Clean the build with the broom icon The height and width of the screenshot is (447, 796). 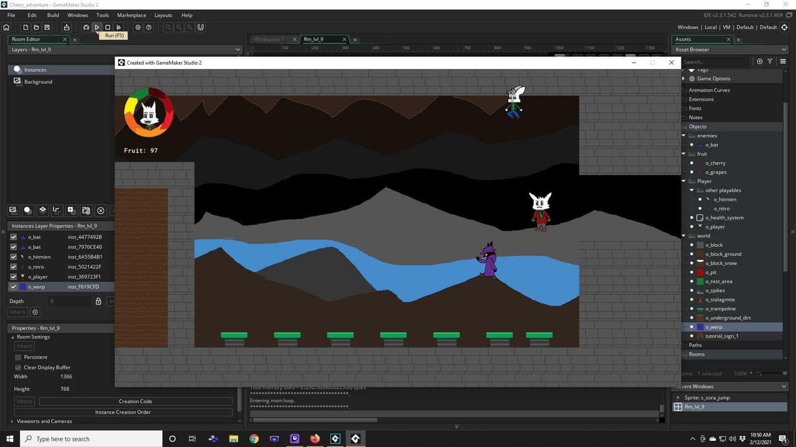click(x=118, y=27)
